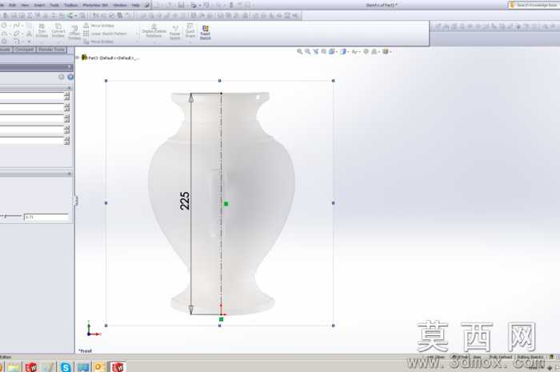The height and width of the screenshot is (372, 560).
Task: Switch to the DimXpert tab
Action: pyautogui.click(x=24, y=50)
